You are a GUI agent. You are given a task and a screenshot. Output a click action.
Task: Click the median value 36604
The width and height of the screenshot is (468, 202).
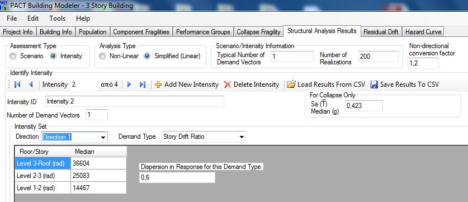point(98,163)
